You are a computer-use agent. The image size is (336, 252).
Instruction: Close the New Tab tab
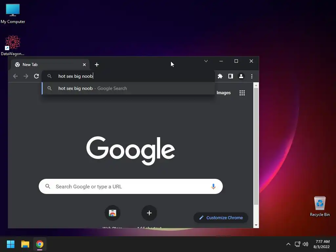click(84, 65)
